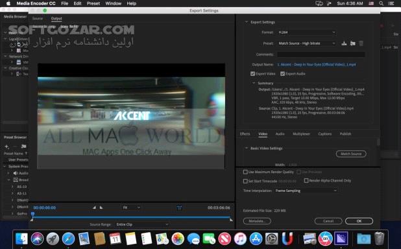
Task: Click the blue Output Name link
Action: tap(317, 64)
